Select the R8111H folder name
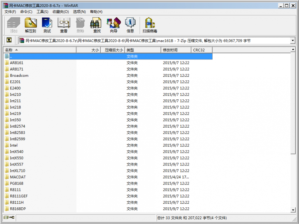This screenshot has height=224, width=299. tap(17, 202)
